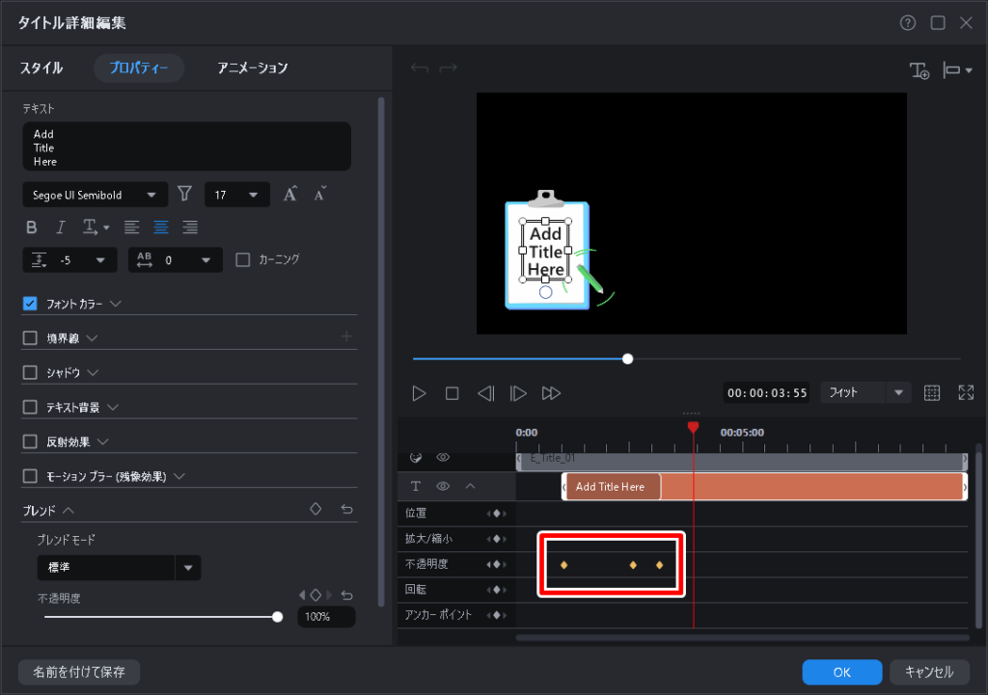Uncheck the フォントカラー checkbox
This screenshot has width=988, height=695.
pos(30,304)
